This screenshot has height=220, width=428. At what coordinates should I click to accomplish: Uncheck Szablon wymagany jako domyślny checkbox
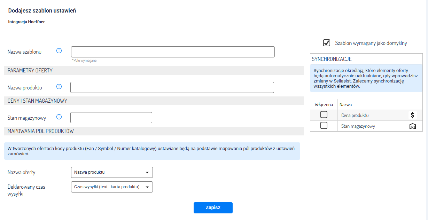pyautogui.click(x=327, y=43)
